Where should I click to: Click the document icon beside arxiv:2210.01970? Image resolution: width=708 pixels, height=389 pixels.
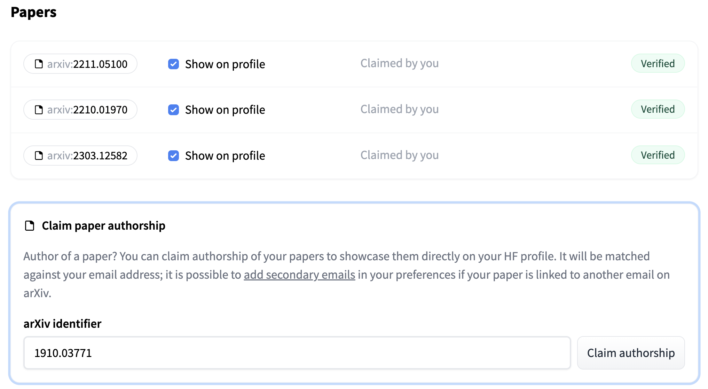tap(39, 110)
